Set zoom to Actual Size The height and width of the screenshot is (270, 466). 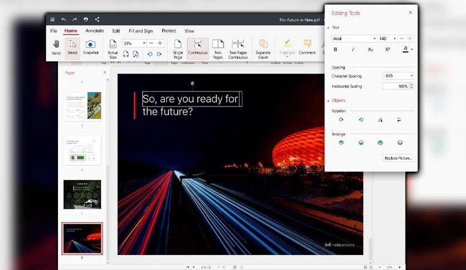113,49
